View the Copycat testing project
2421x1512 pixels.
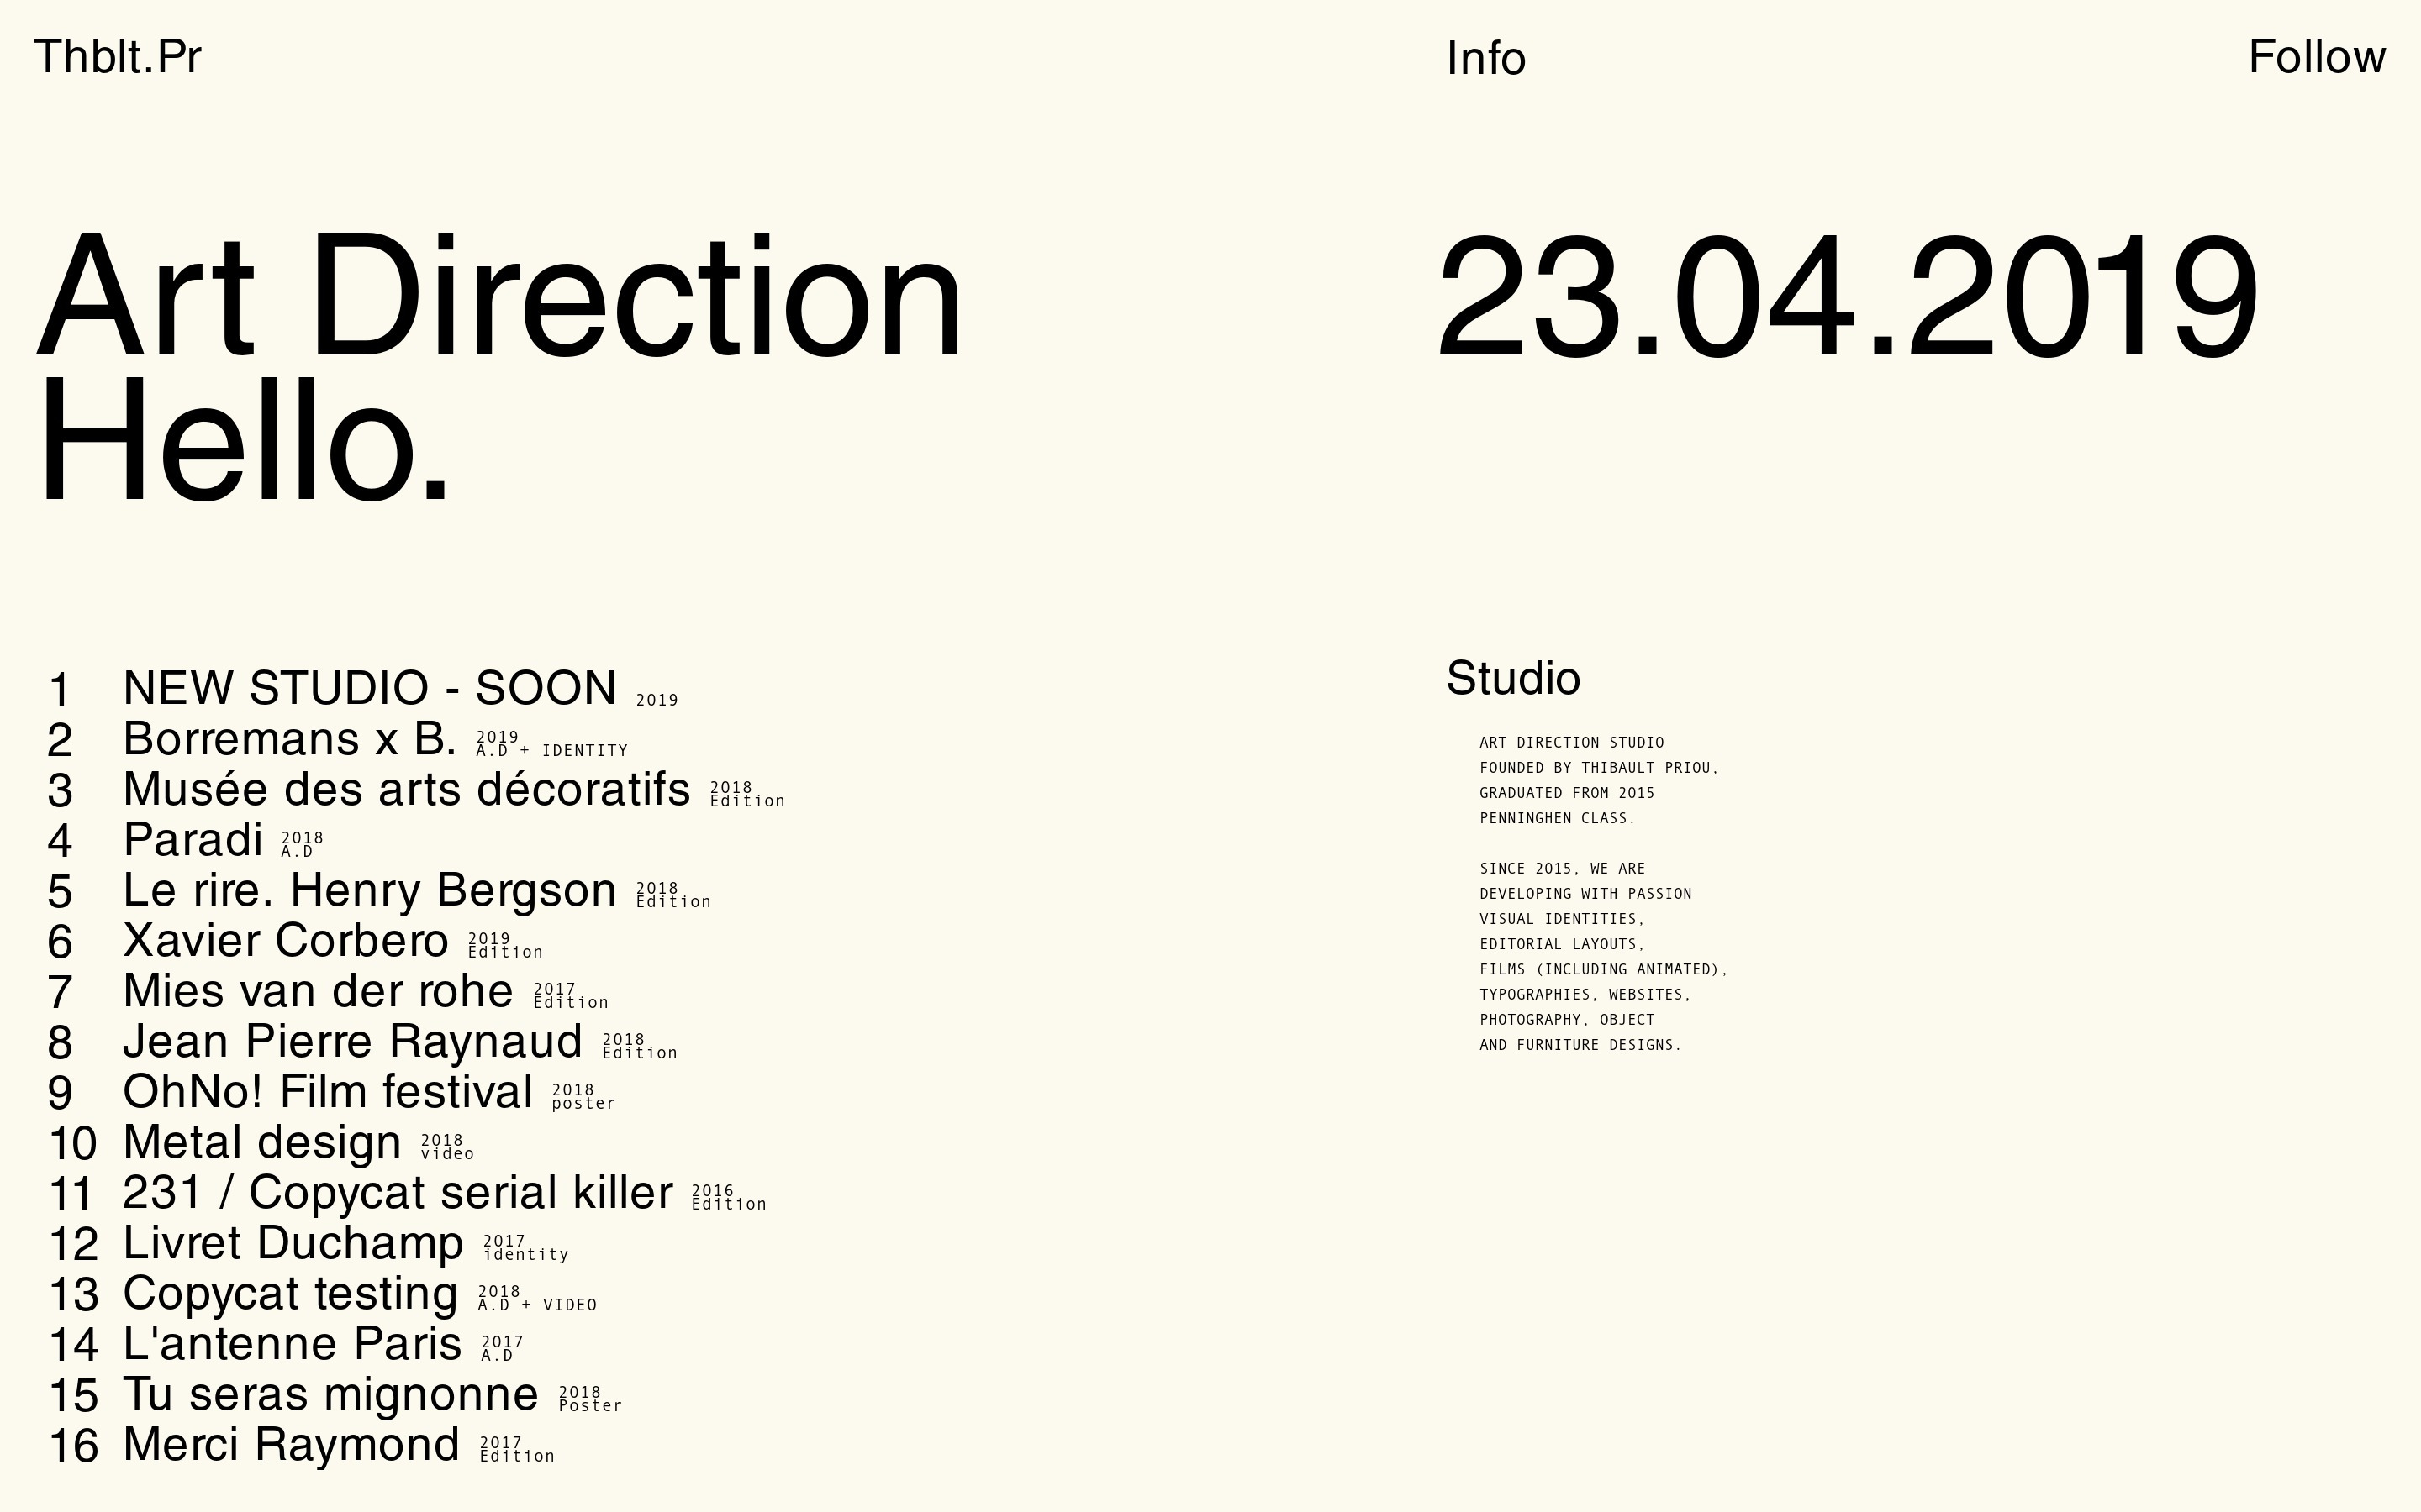point(290,1293)
